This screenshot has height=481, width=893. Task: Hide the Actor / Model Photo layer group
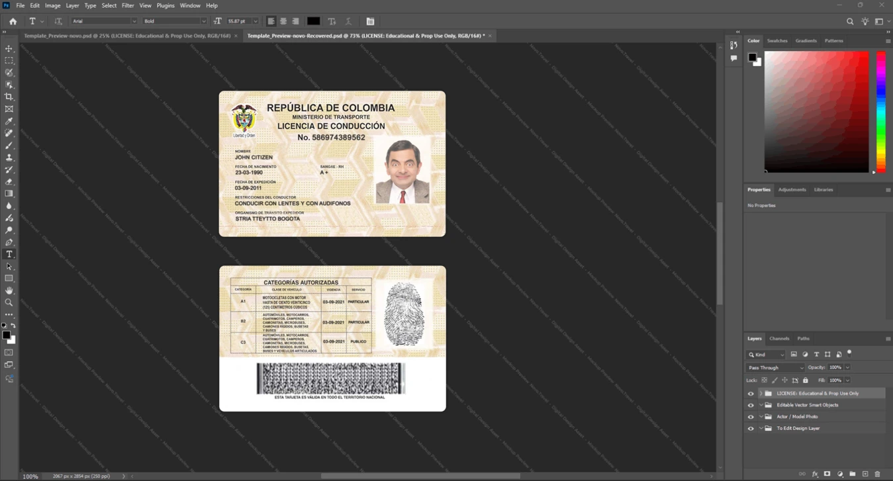click(751, 417)
